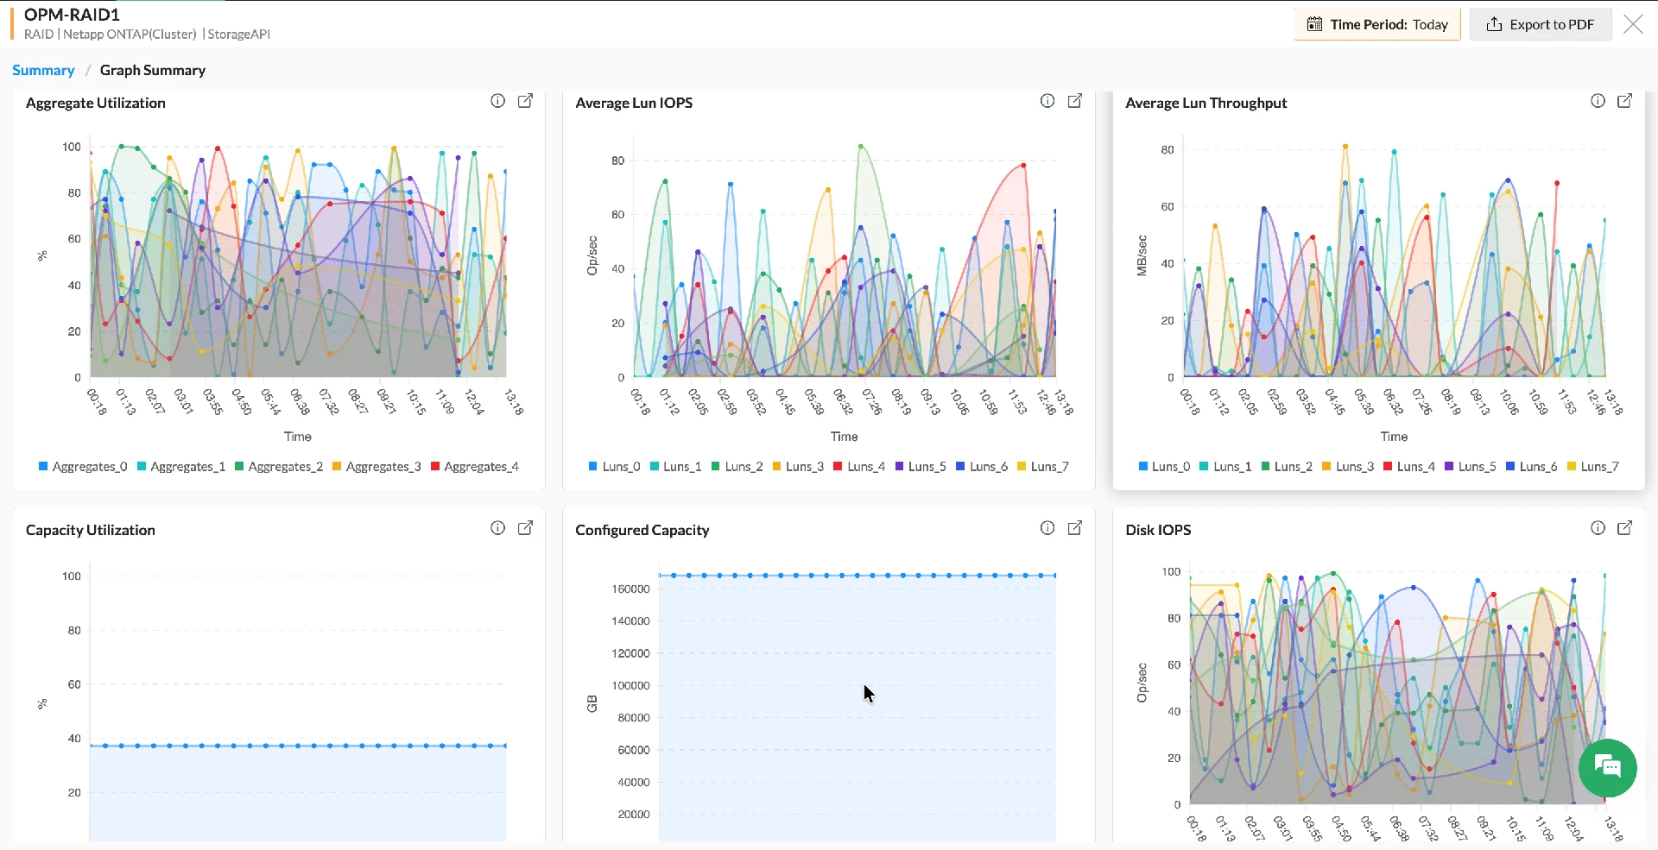This screenshot has width=1658, height=850.
Task: Click the calendar icon beside Time Period
Action: (x=1314, y=24)
